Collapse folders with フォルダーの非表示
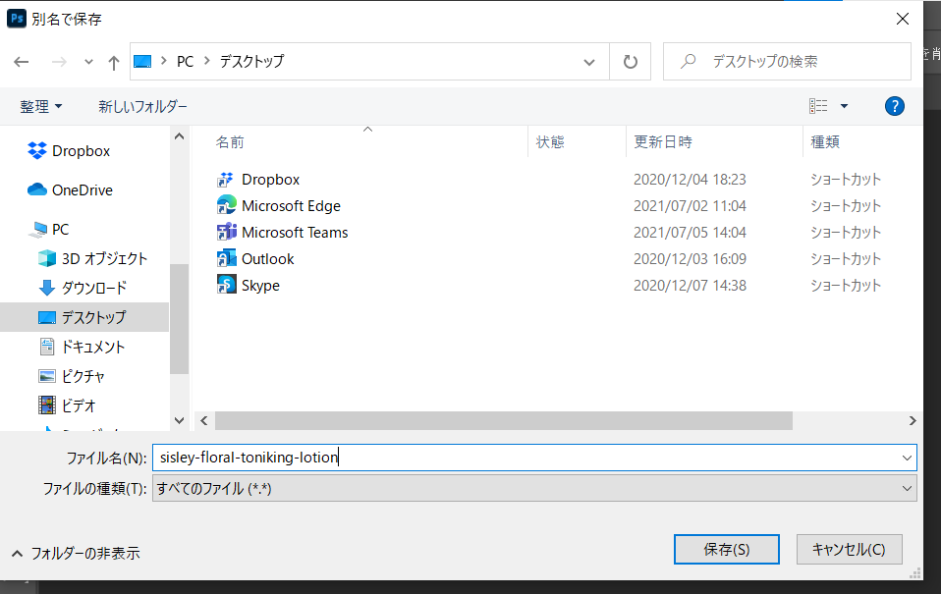Image resolution: width=941 pixels, height=594 pixels. (77, 553)
